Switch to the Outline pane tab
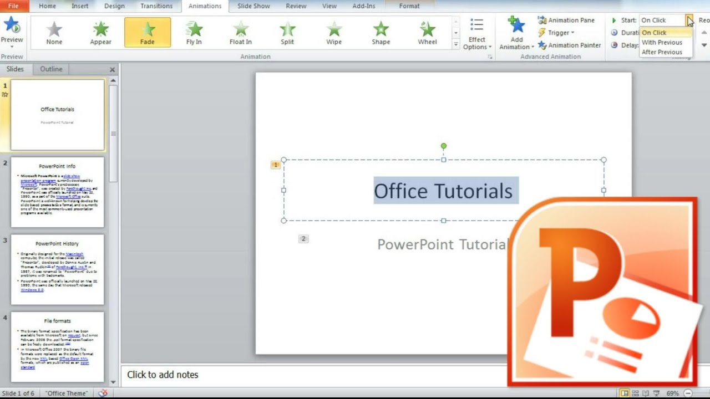This screenshot has height=399, width=710. click(51, 69)
